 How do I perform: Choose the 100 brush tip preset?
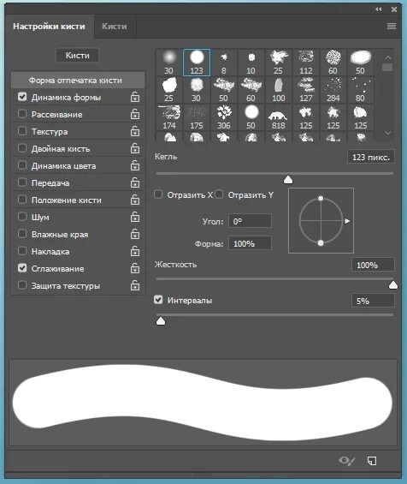278,90
